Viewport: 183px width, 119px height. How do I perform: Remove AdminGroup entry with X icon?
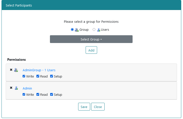point(11,70)
